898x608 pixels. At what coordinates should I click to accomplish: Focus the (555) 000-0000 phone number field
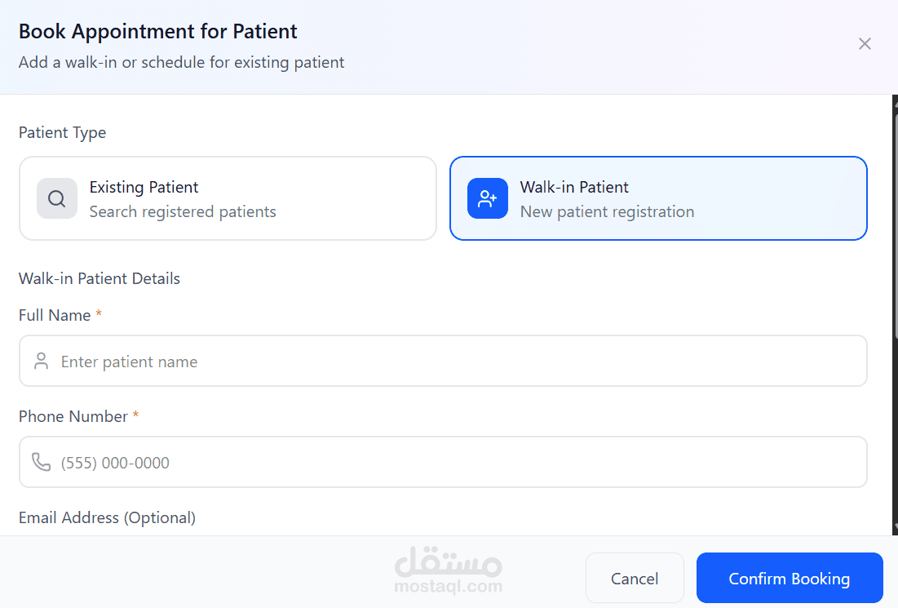tap(457, 463)
